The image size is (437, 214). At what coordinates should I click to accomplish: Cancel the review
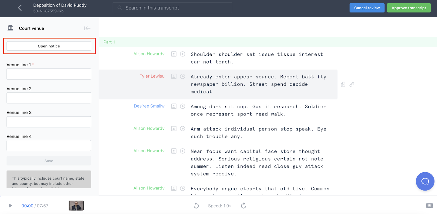pyautogui.click(x=367, y=8)
